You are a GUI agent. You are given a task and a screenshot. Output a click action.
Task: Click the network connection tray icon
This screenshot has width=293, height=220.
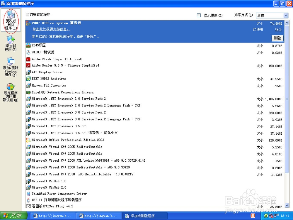(x=271, y=216)
